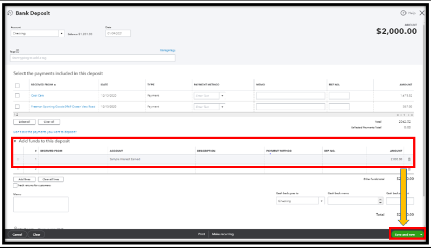Click the 387.00 amount for Freeman Sporting Goods

[408, 107]
